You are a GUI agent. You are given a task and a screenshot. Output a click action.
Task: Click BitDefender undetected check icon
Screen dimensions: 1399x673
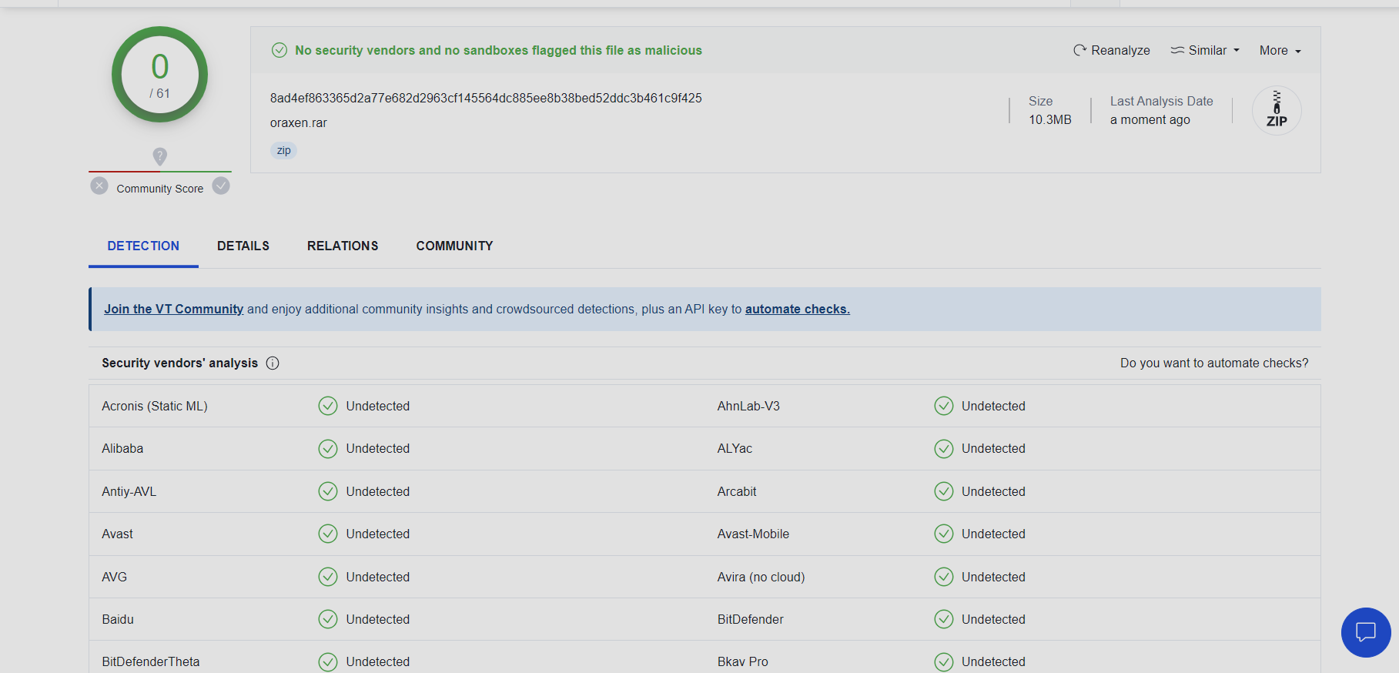pos(944,619)
